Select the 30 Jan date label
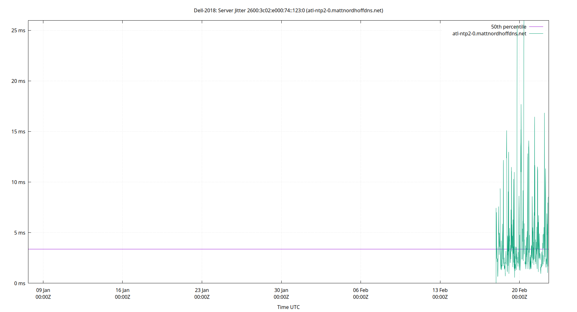Viewport: 577px width, 312px height. pos(281,290)
